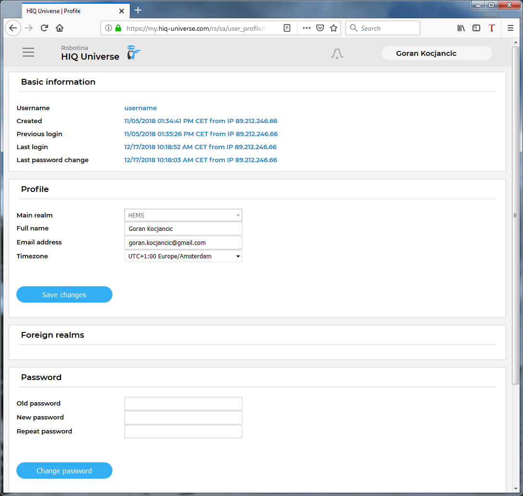Screen dimensions: 523x496
Task: Show sidebars icon in toolbar
Action: 476,28
